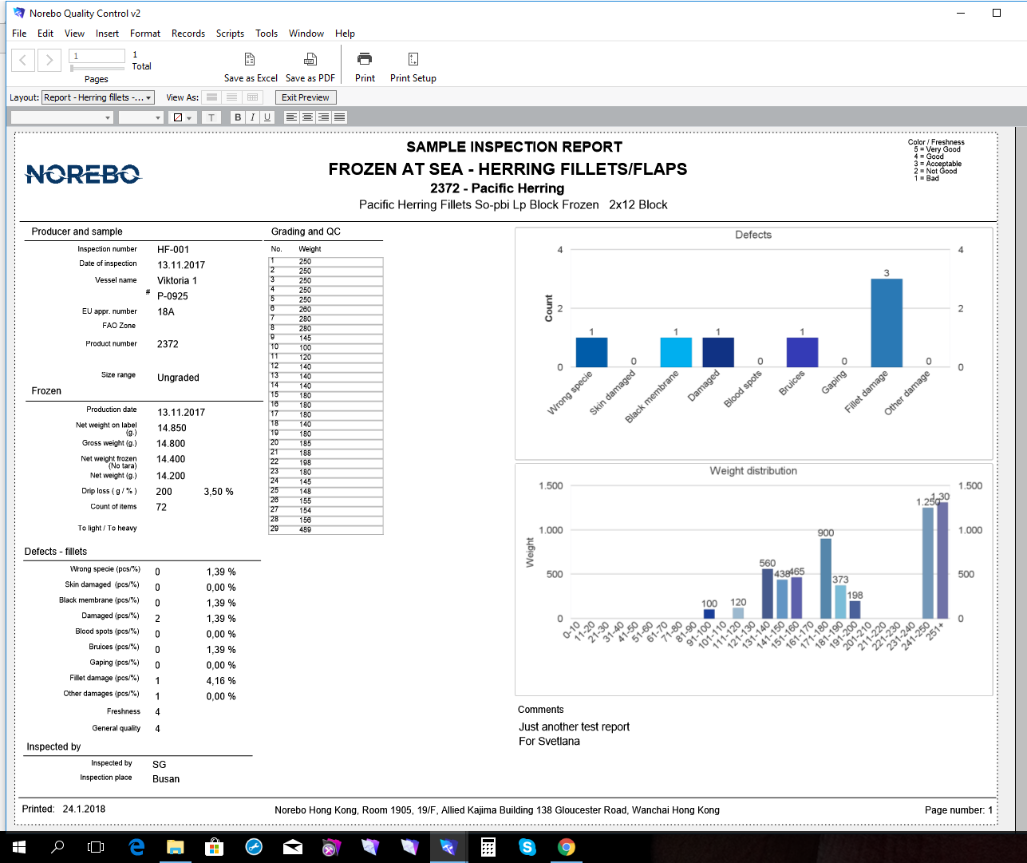Click the NOREBO logo in report
1027x863 pixels.
pyautogui.click(x=83, y=174)
